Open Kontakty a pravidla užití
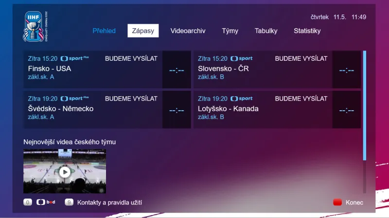 pyautogui.click(x=110, y=202)
